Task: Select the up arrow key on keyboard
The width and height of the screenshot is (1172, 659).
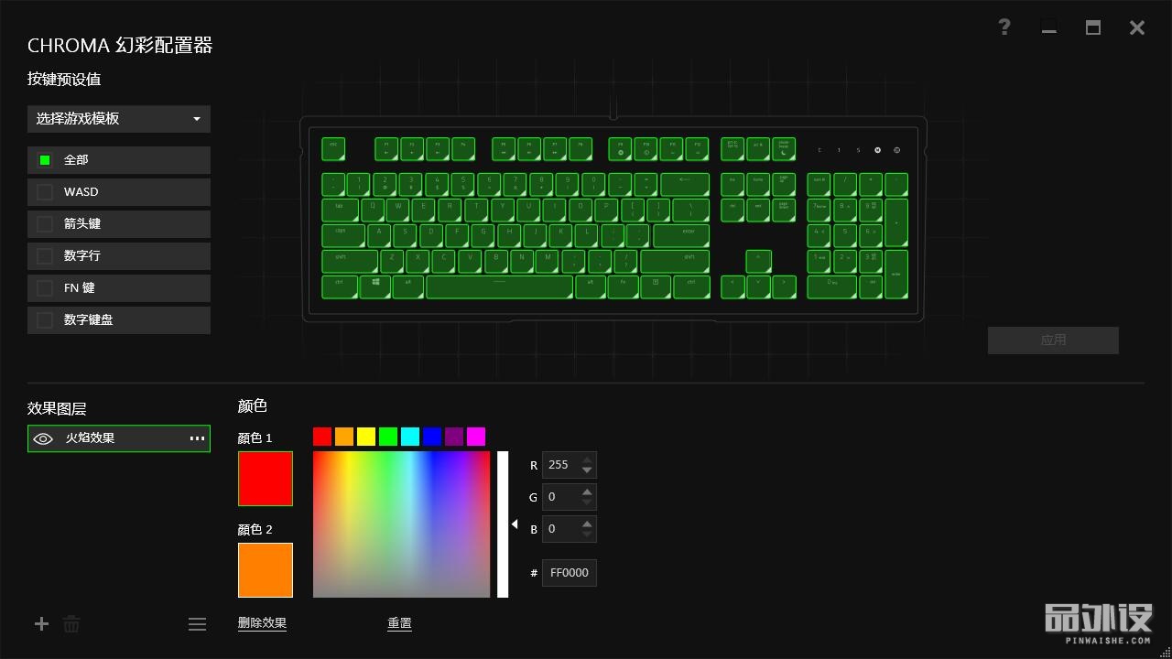Action: (x=758, y=261)
